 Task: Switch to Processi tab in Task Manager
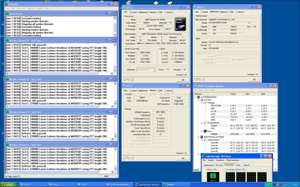[x=219, y=165]
